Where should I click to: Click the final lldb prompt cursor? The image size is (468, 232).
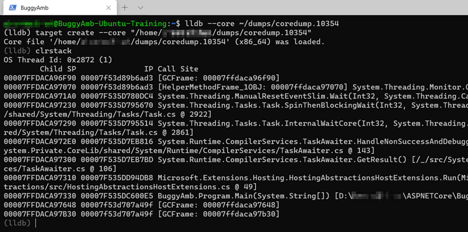tap(35, 223)
